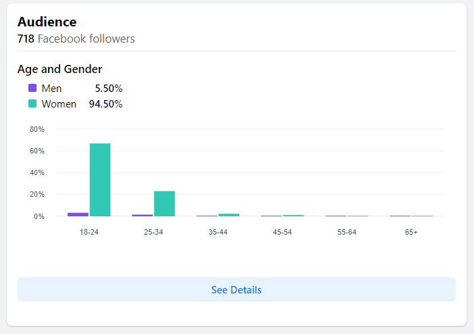Click the 80% y-axis label
The height and width of the screenshot is (334, 474).
tap(37, 129)
